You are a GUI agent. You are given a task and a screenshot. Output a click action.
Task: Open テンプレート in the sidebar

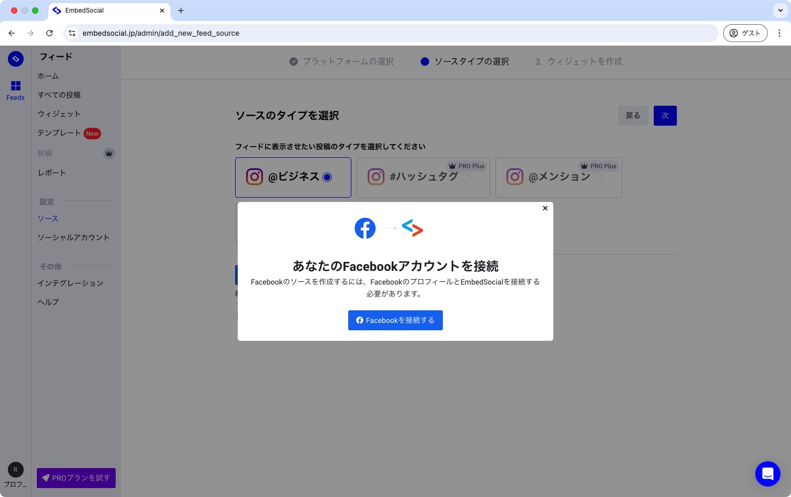(x=59, y=133)
